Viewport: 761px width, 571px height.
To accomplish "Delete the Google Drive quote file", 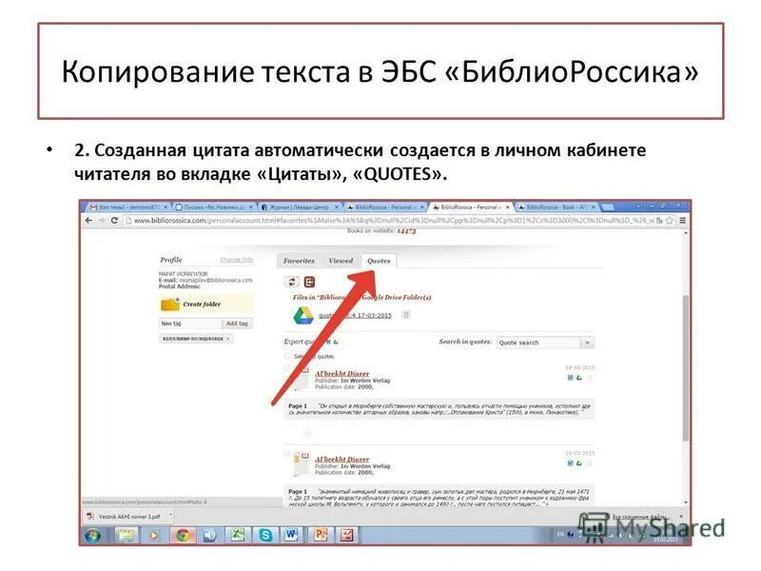I will tap(406, 315).
